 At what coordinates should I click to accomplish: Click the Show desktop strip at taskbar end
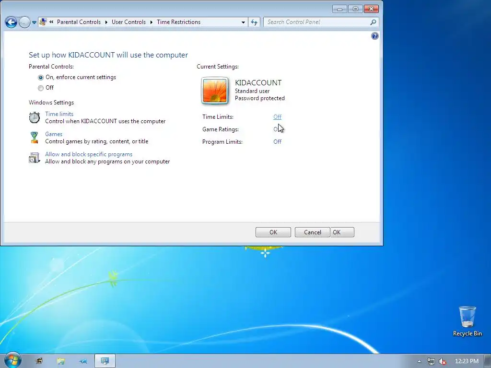488,361
